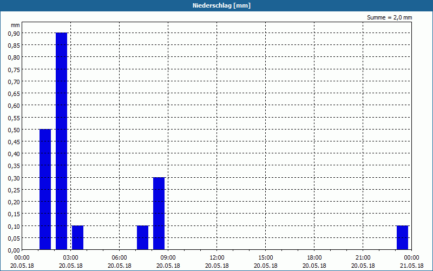Click the "0,10" y-axis label
The image size is (433, 271).
point(14,226)
